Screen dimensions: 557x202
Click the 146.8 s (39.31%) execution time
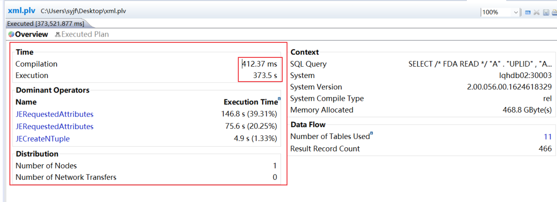tap(249, 114)
